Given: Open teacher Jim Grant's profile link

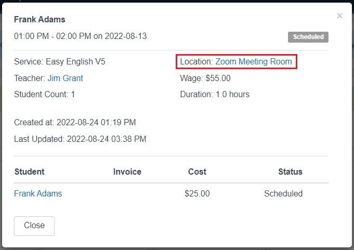Looking at the screenshot, I should pyautogui.click(x=65, y=78).
